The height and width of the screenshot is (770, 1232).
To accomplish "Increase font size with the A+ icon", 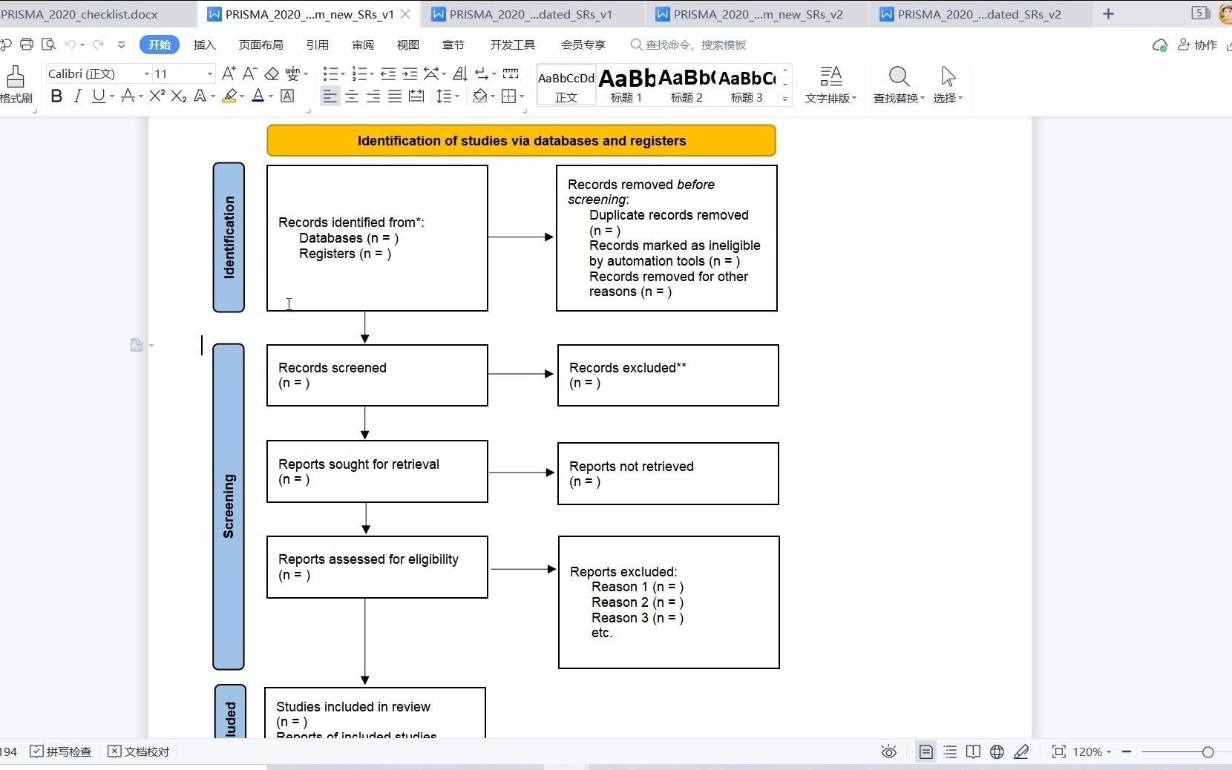I will pyautogui.click(x=229, y=73).
